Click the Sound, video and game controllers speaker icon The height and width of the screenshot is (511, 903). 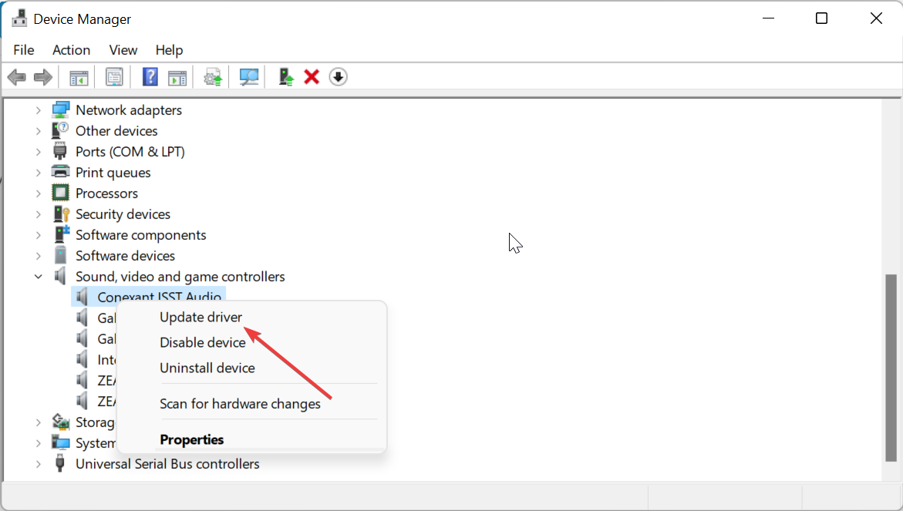pyautogui.click(x=60, y=276)
